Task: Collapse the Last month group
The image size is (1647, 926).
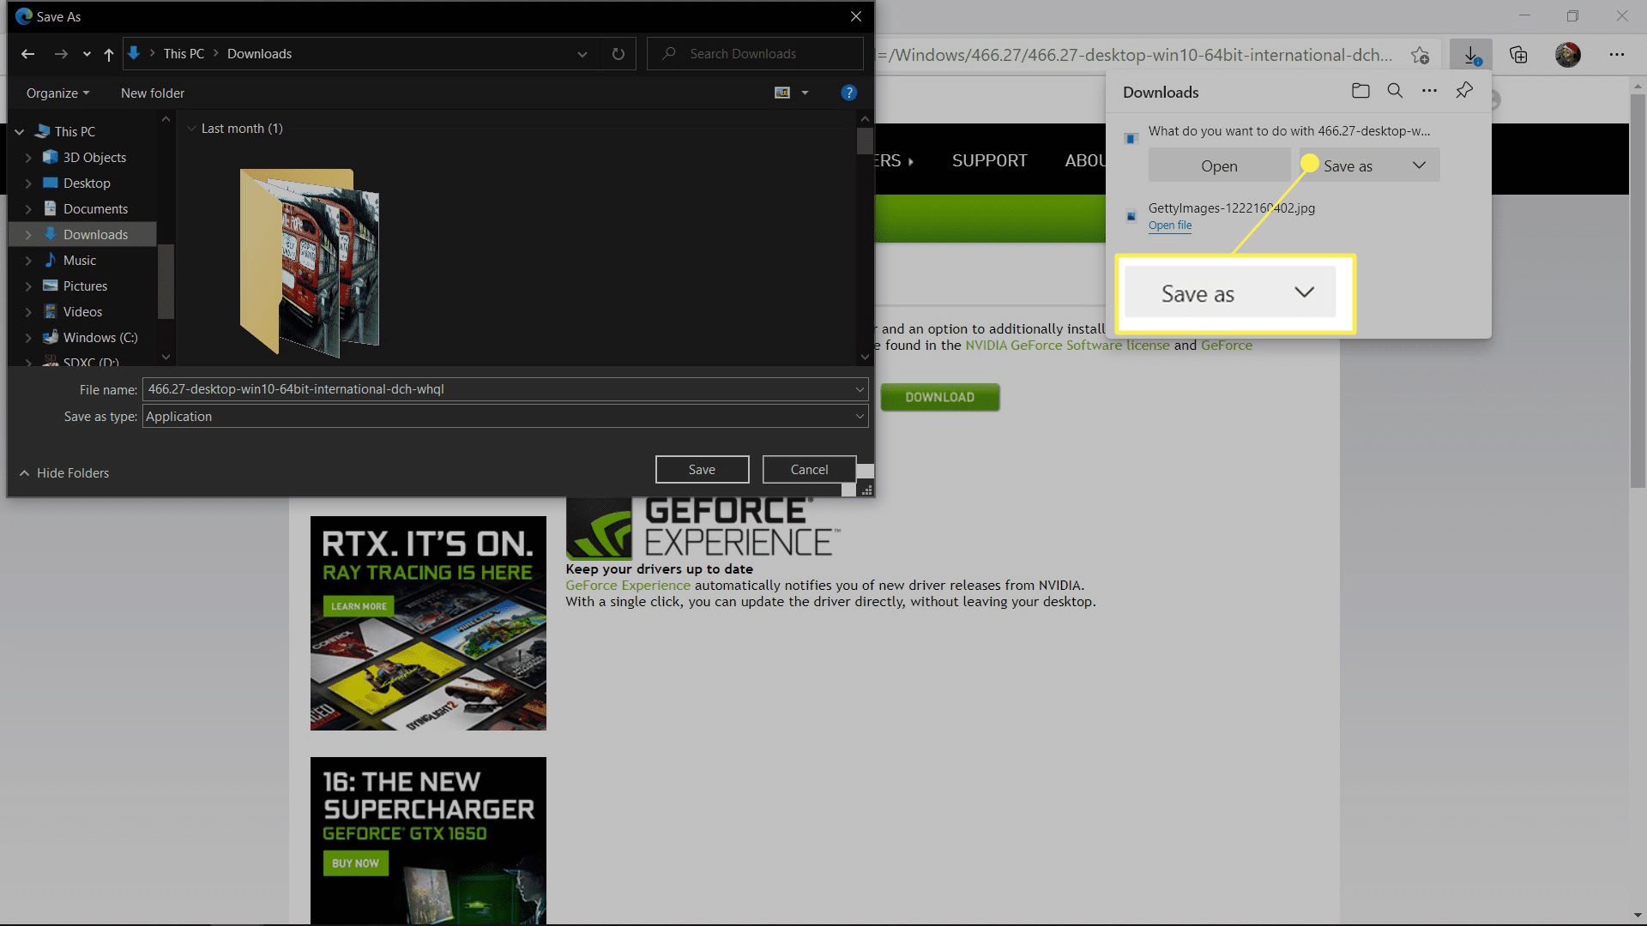Action: click(191, 129)
